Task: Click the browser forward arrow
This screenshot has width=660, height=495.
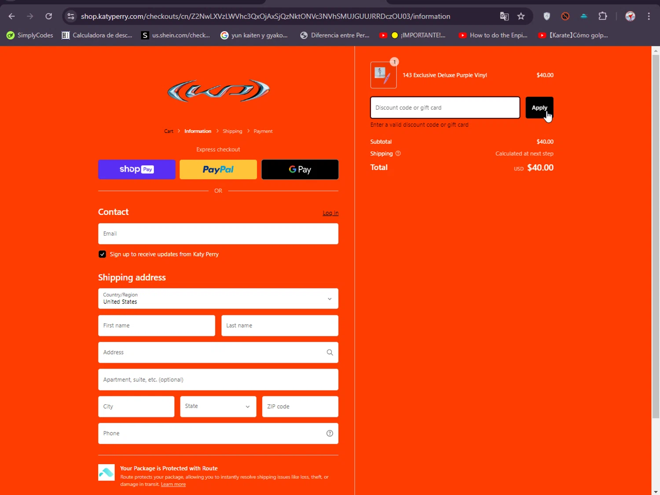Action: tap(30, 16)
